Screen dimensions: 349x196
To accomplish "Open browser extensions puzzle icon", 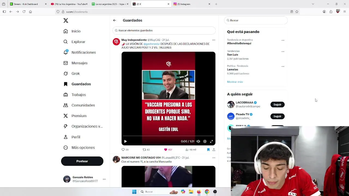I will tap(331, 12).
